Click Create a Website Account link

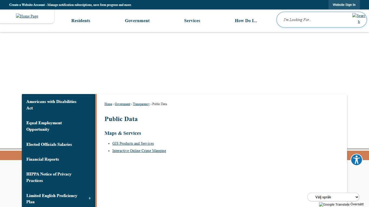(x=27, y=5)
